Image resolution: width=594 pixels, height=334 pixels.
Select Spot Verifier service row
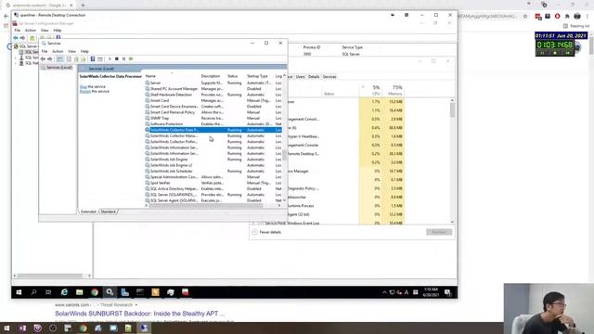click(213, 183)
